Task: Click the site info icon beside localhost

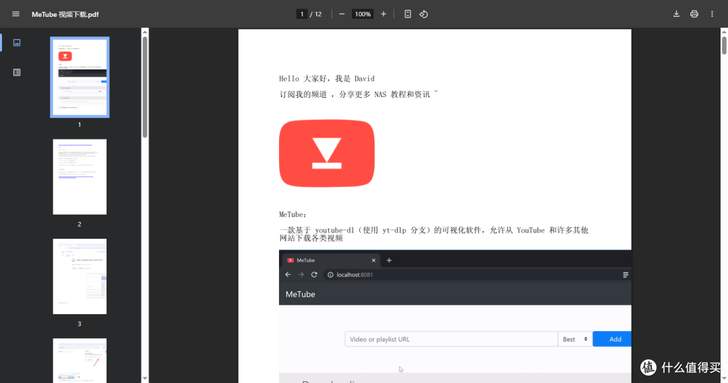Action: coord(330,275)
